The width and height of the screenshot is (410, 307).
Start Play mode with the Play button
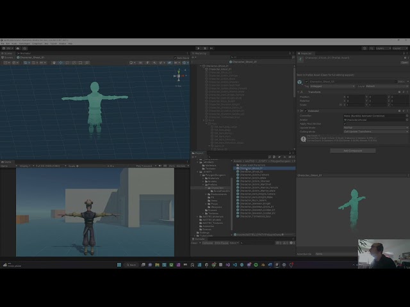(x=198, y=49)
